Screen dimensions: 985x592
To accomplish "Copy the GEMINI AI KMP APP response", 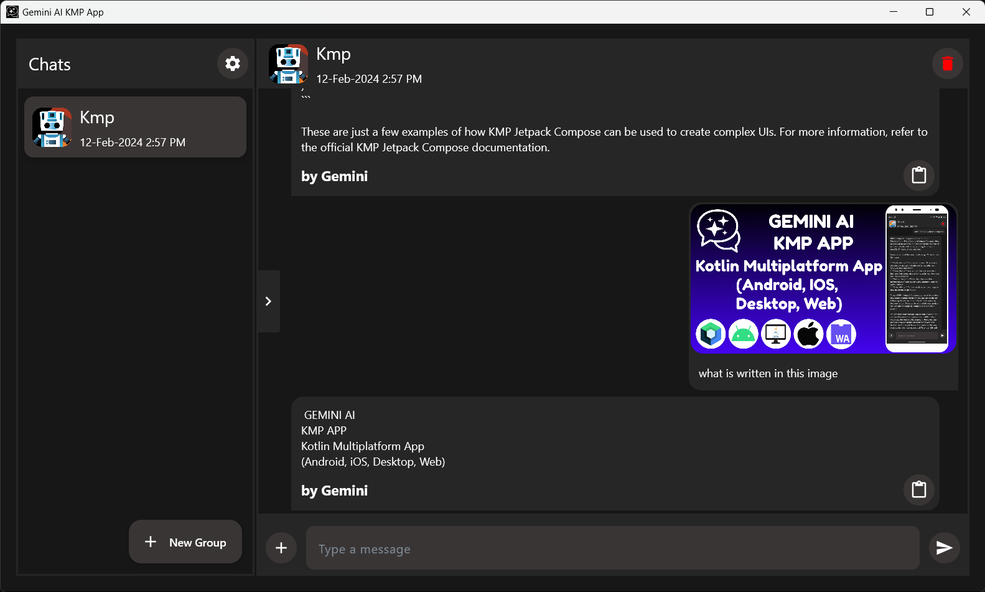I will [x=919, y=489].
